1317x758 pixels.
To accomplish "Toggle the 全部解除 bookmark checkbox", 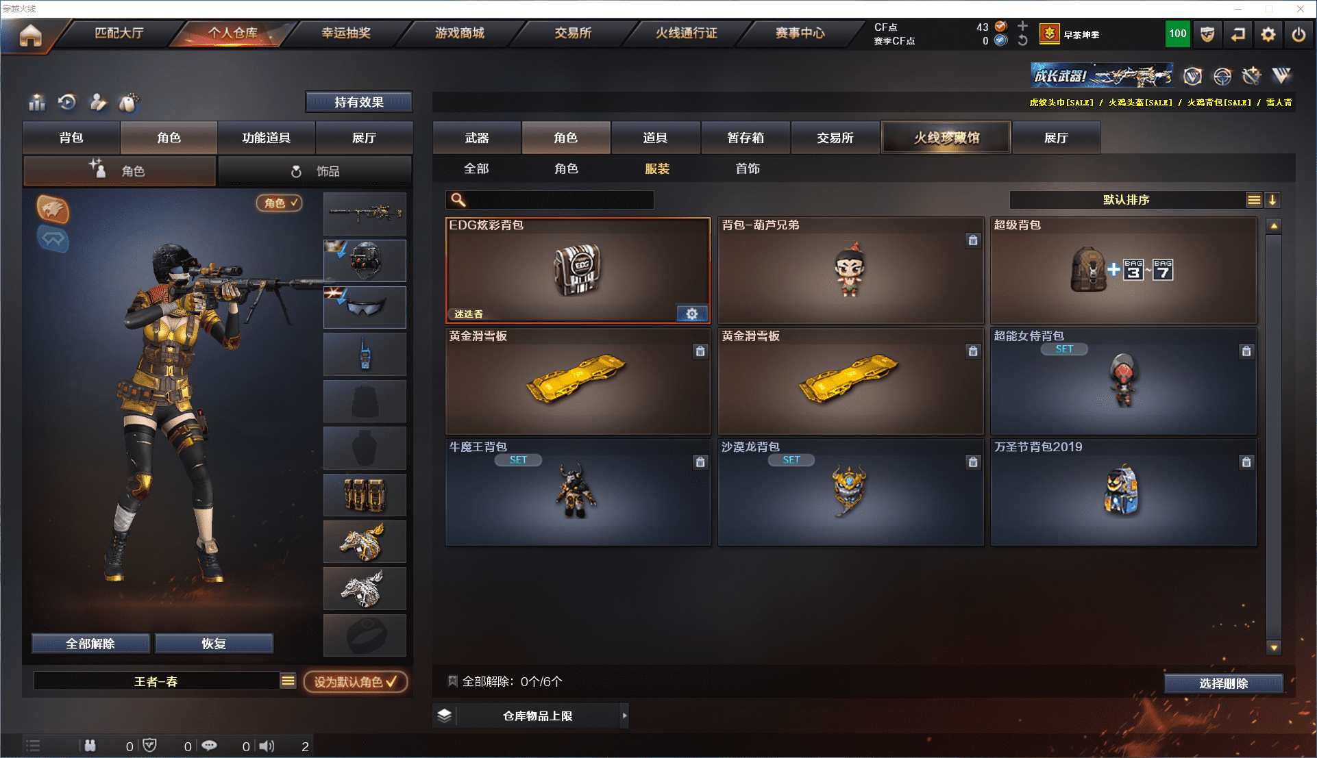I will click(452, 681).
